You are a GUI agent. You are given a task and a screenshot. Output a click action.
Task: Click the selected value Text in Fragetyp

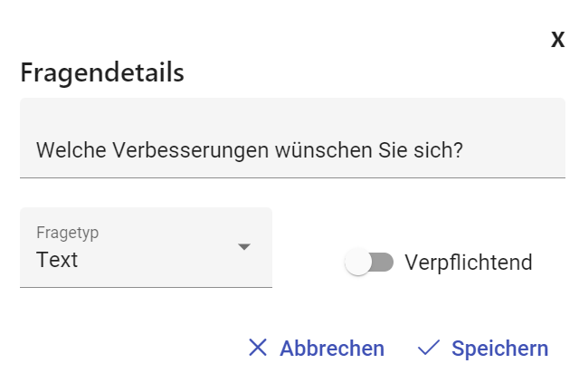click(x=57, y=260)
